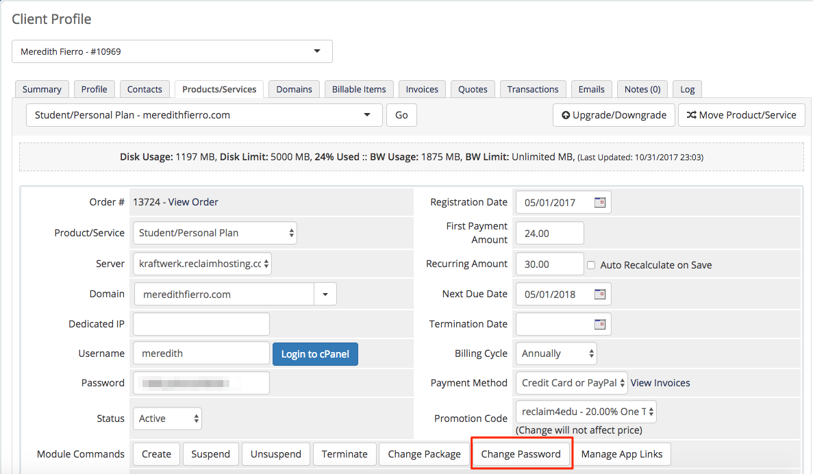The height and width of the screenshot is (474, 813).
Task: Click the Move Product/Service button
Action: click(x=742, y=115)
